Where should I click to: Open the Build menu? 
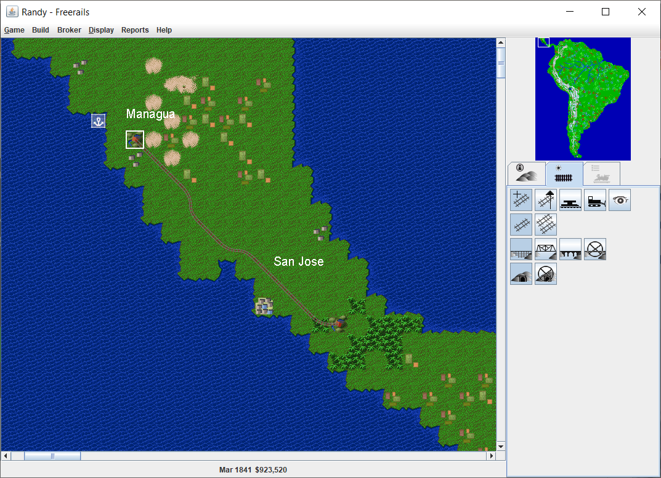coord(41,30)
